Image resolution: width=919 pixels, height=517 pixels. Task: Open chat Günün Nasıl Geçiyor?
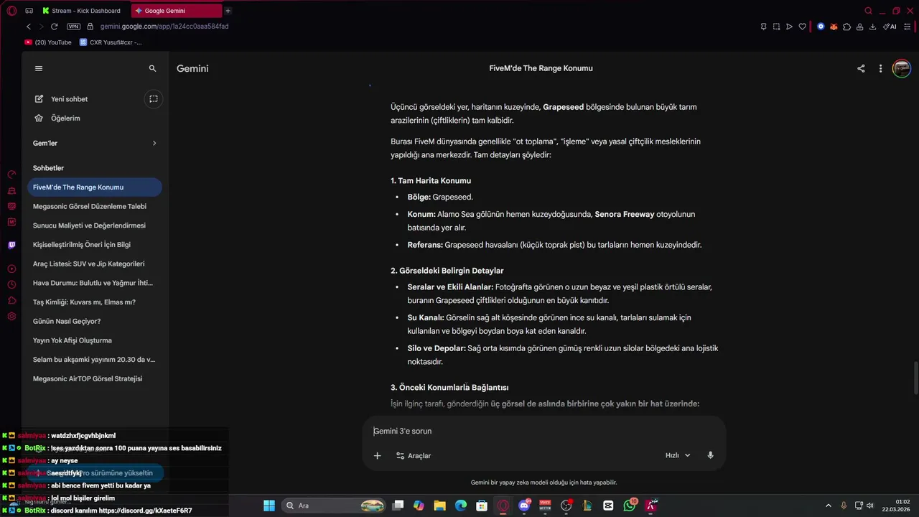[95, 321]
